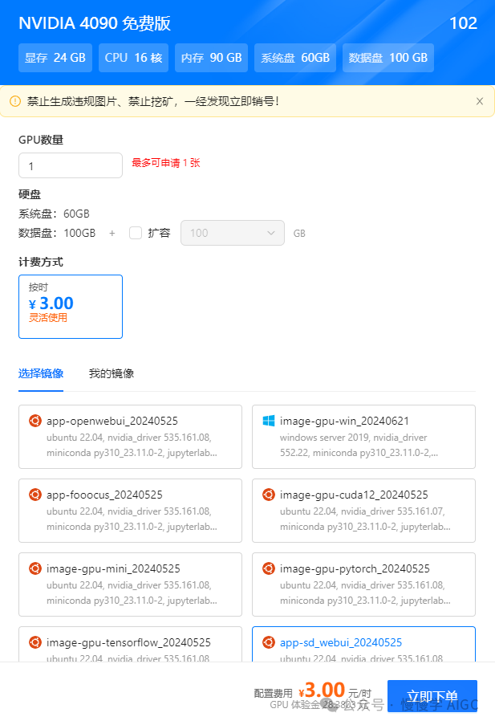Select the app-sd_webui_20240525 image

pos(363,644)
